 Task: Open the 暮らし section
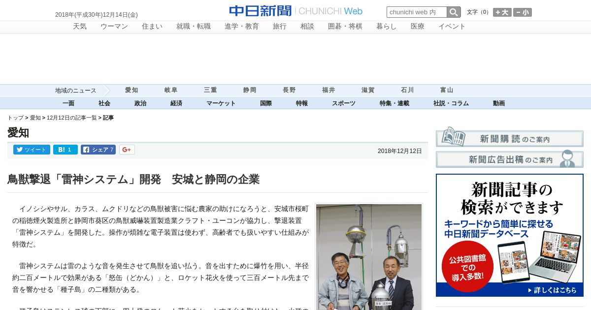(387, 27)
